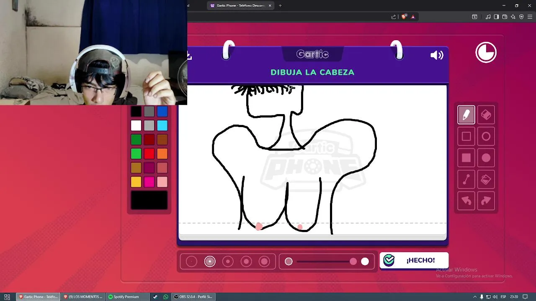
Task: Open the Brave playlist music icon
Action: pos(488,17)
